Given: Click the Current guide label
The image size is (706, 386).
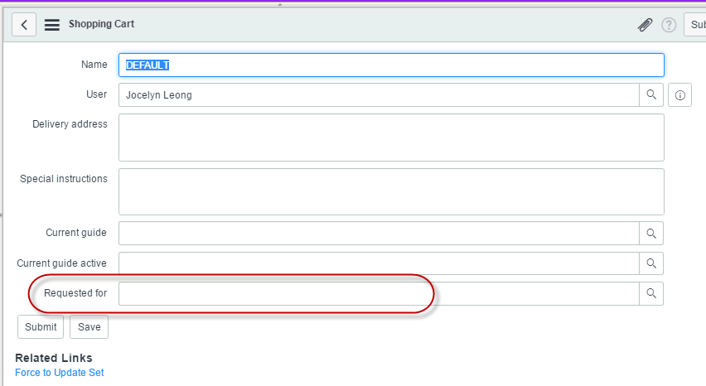Looking at the screenshot, I should [x=76, y=233].
